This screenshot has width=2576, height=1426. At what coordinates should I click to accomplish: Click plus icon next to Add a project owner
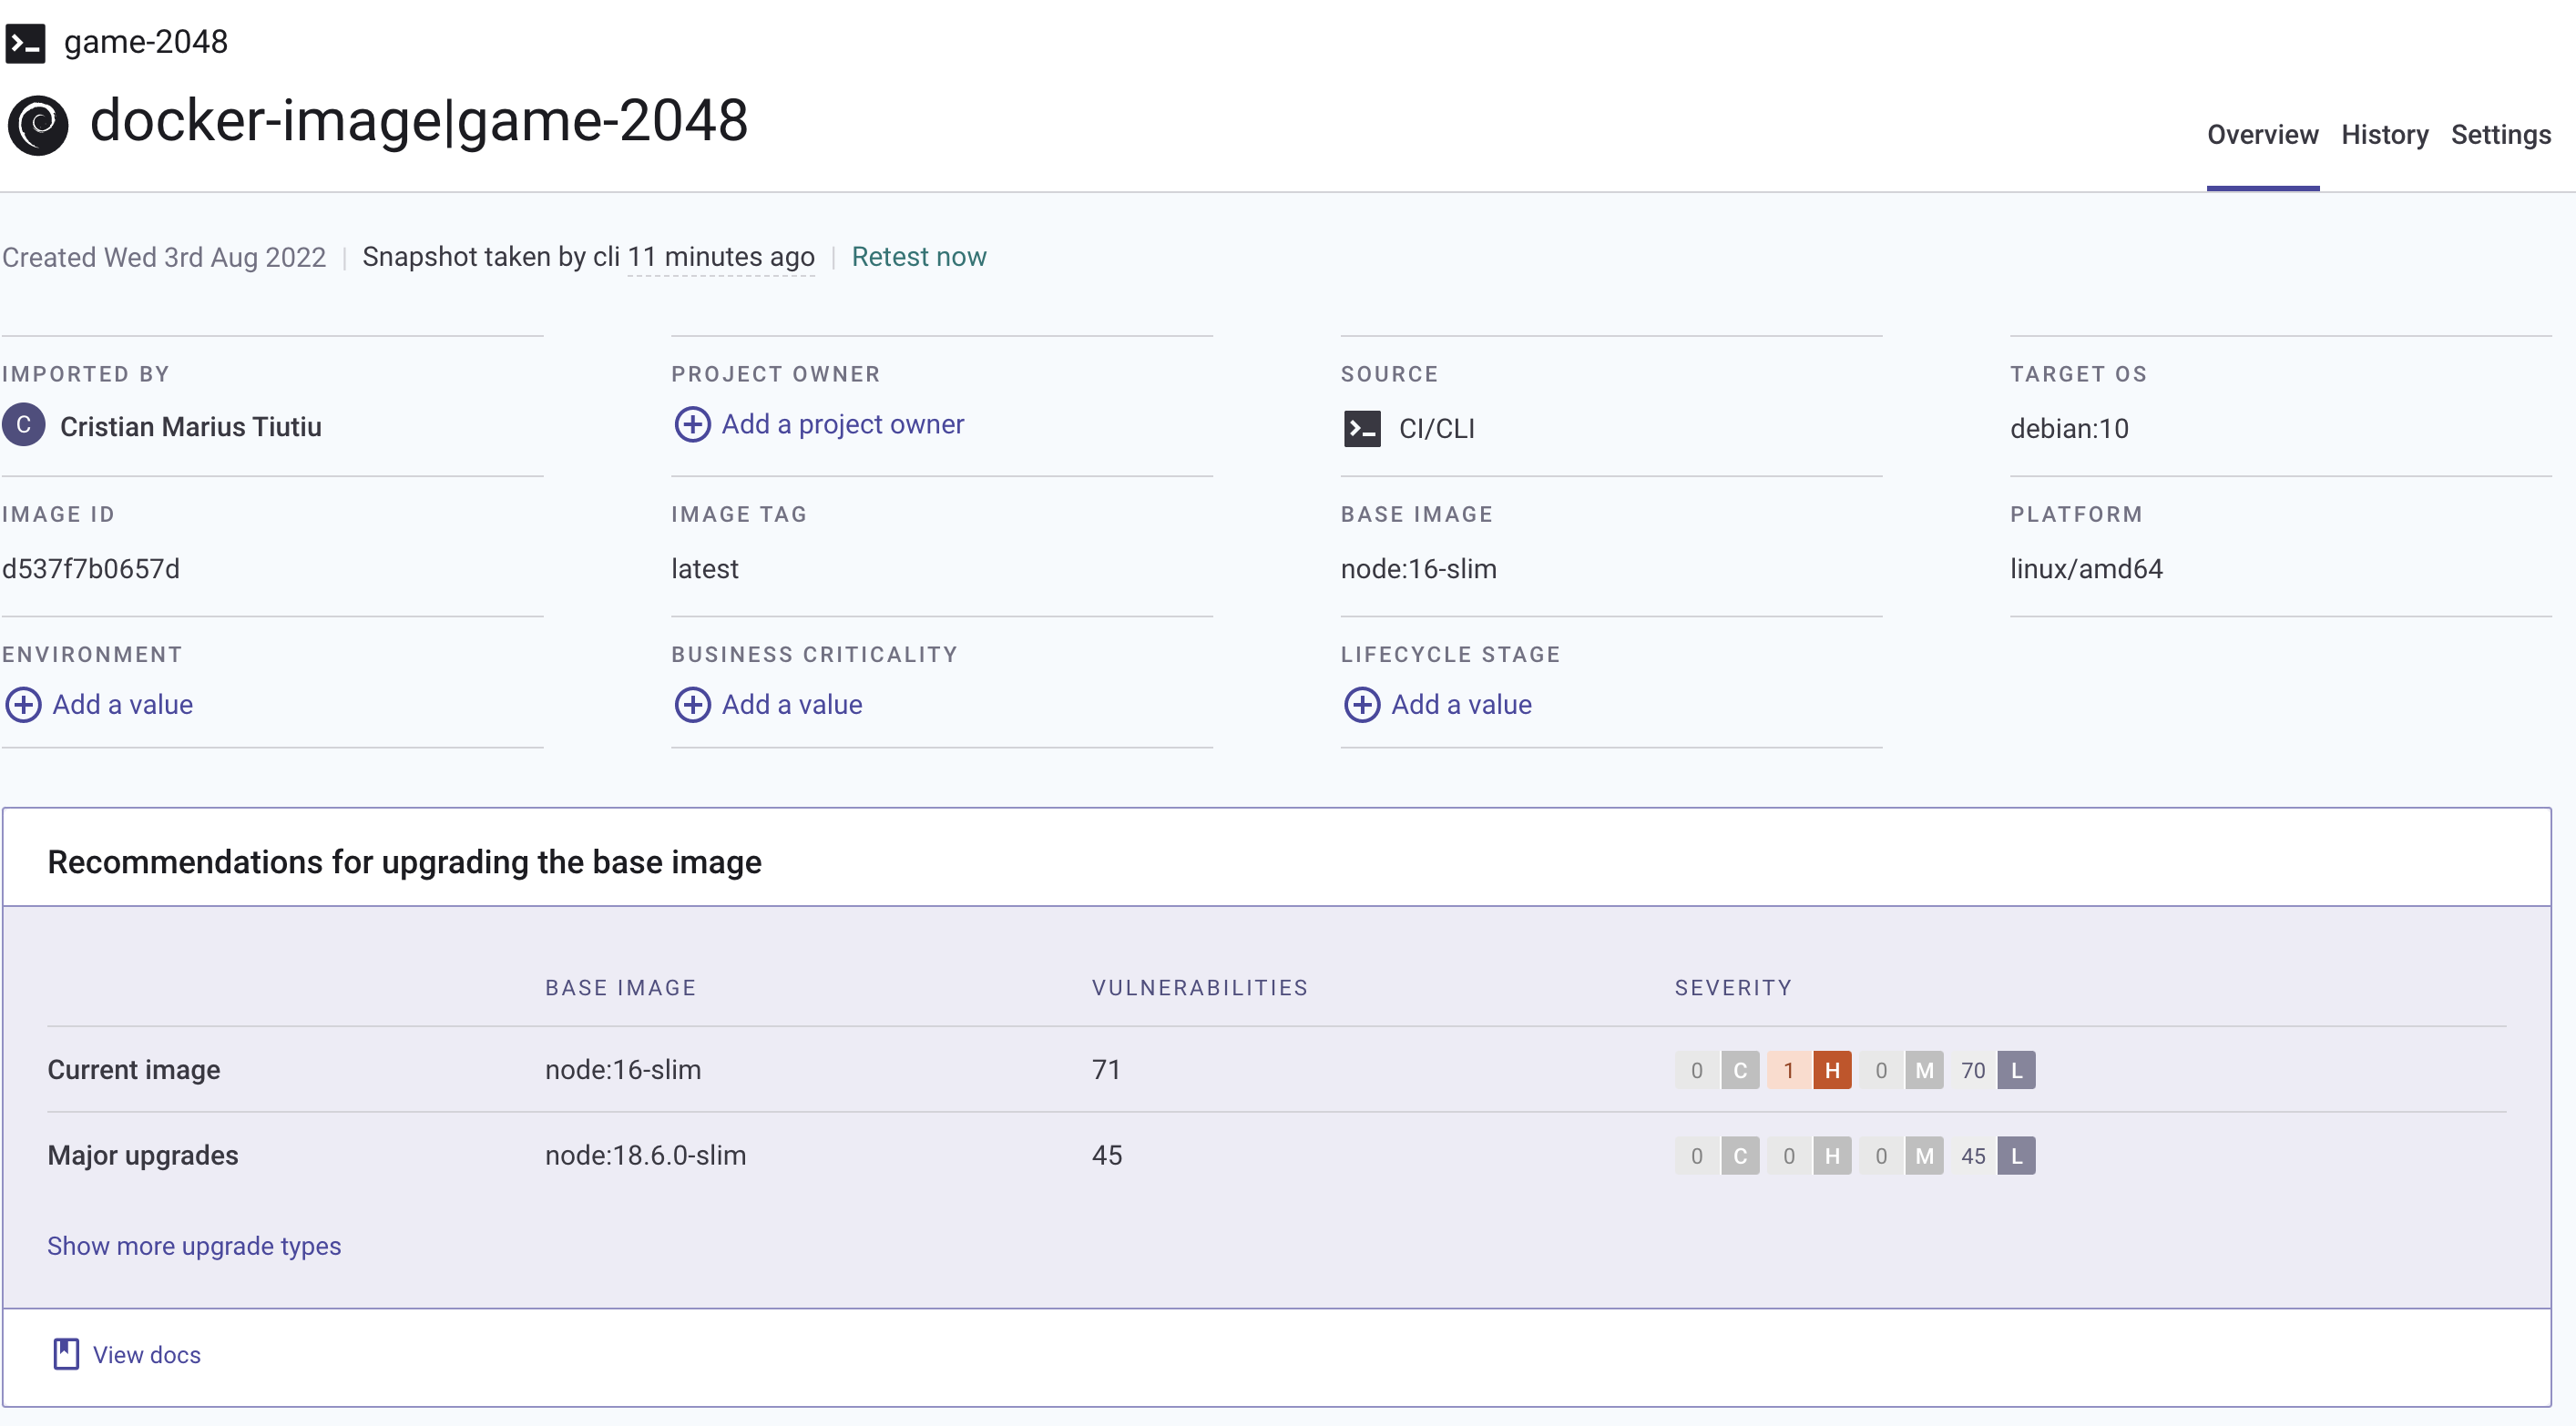pyautogui.click(x=692, y=424)
